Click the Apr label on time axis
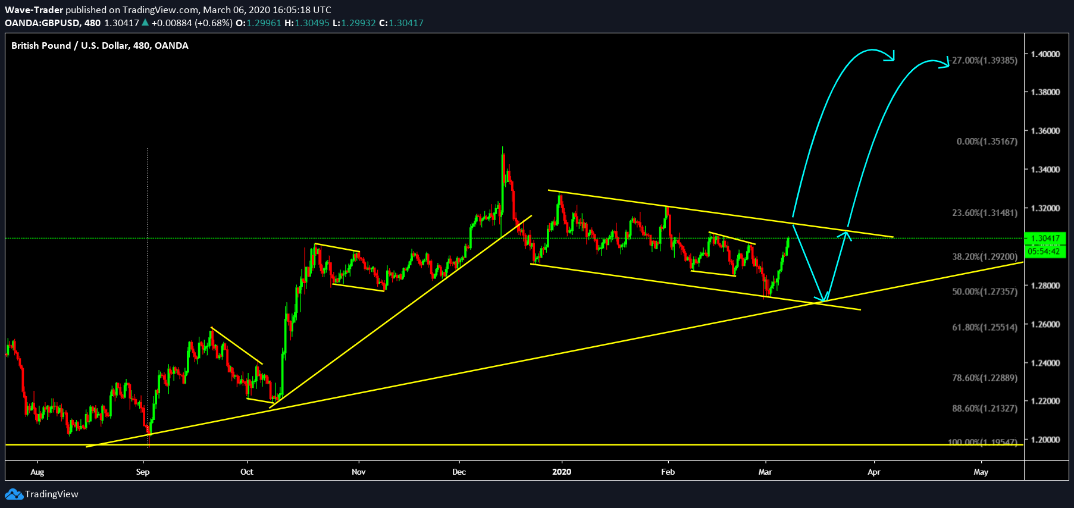This screenshot has width=1074, height=508. 874,472
